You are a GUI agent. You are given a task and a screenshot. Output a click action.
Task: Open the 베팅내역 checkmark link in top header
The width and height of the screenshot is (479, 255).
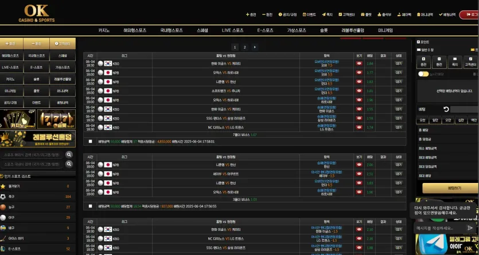point(447,14)
